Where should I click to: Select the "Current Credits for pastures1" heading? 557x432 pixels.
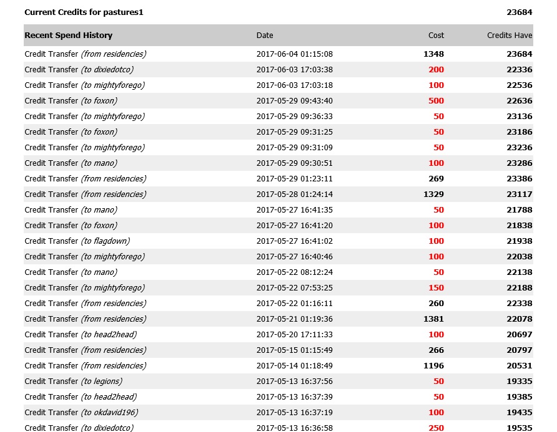[x=84, y=12]
